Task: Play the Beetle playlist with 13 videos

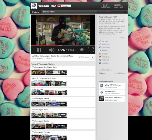Action: pyautogui.click(x=49, y=126)
